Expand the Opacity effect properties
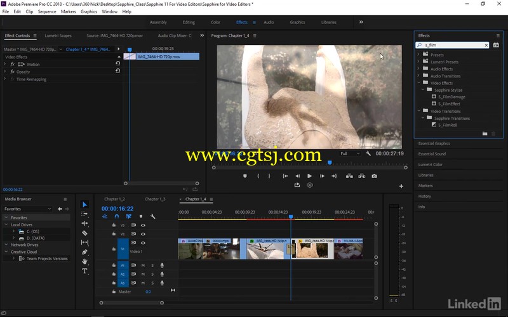 tap(5, 72)
